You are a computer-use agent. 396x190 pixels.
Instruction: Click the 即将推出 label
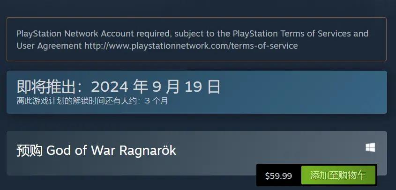pos(46,87)
